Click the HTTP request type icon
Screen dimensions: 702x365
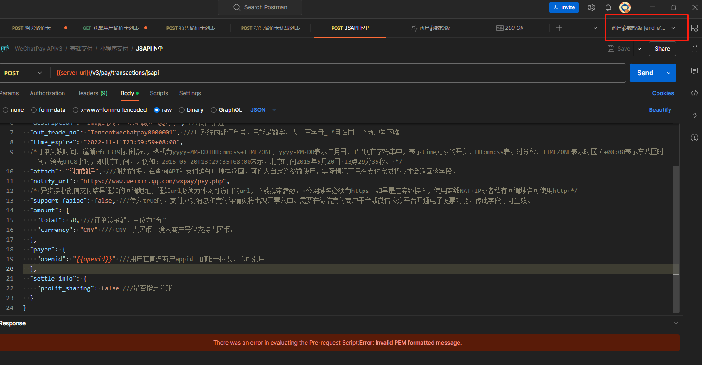point(5,48)
